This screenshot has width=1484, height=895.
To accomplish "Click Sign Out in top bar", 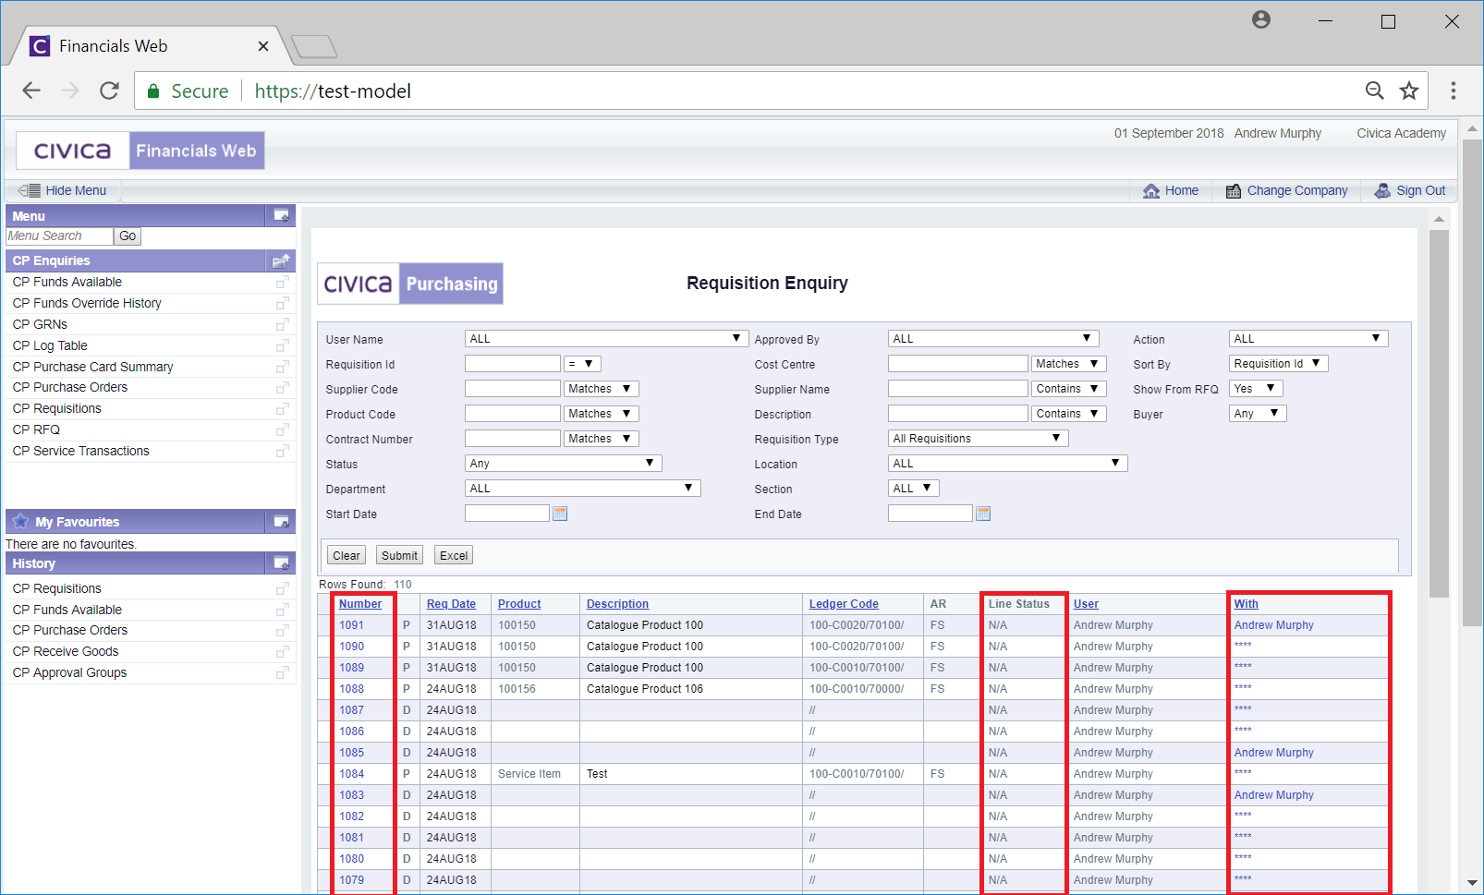I will pyautogui.click(x=1410, y=190).
